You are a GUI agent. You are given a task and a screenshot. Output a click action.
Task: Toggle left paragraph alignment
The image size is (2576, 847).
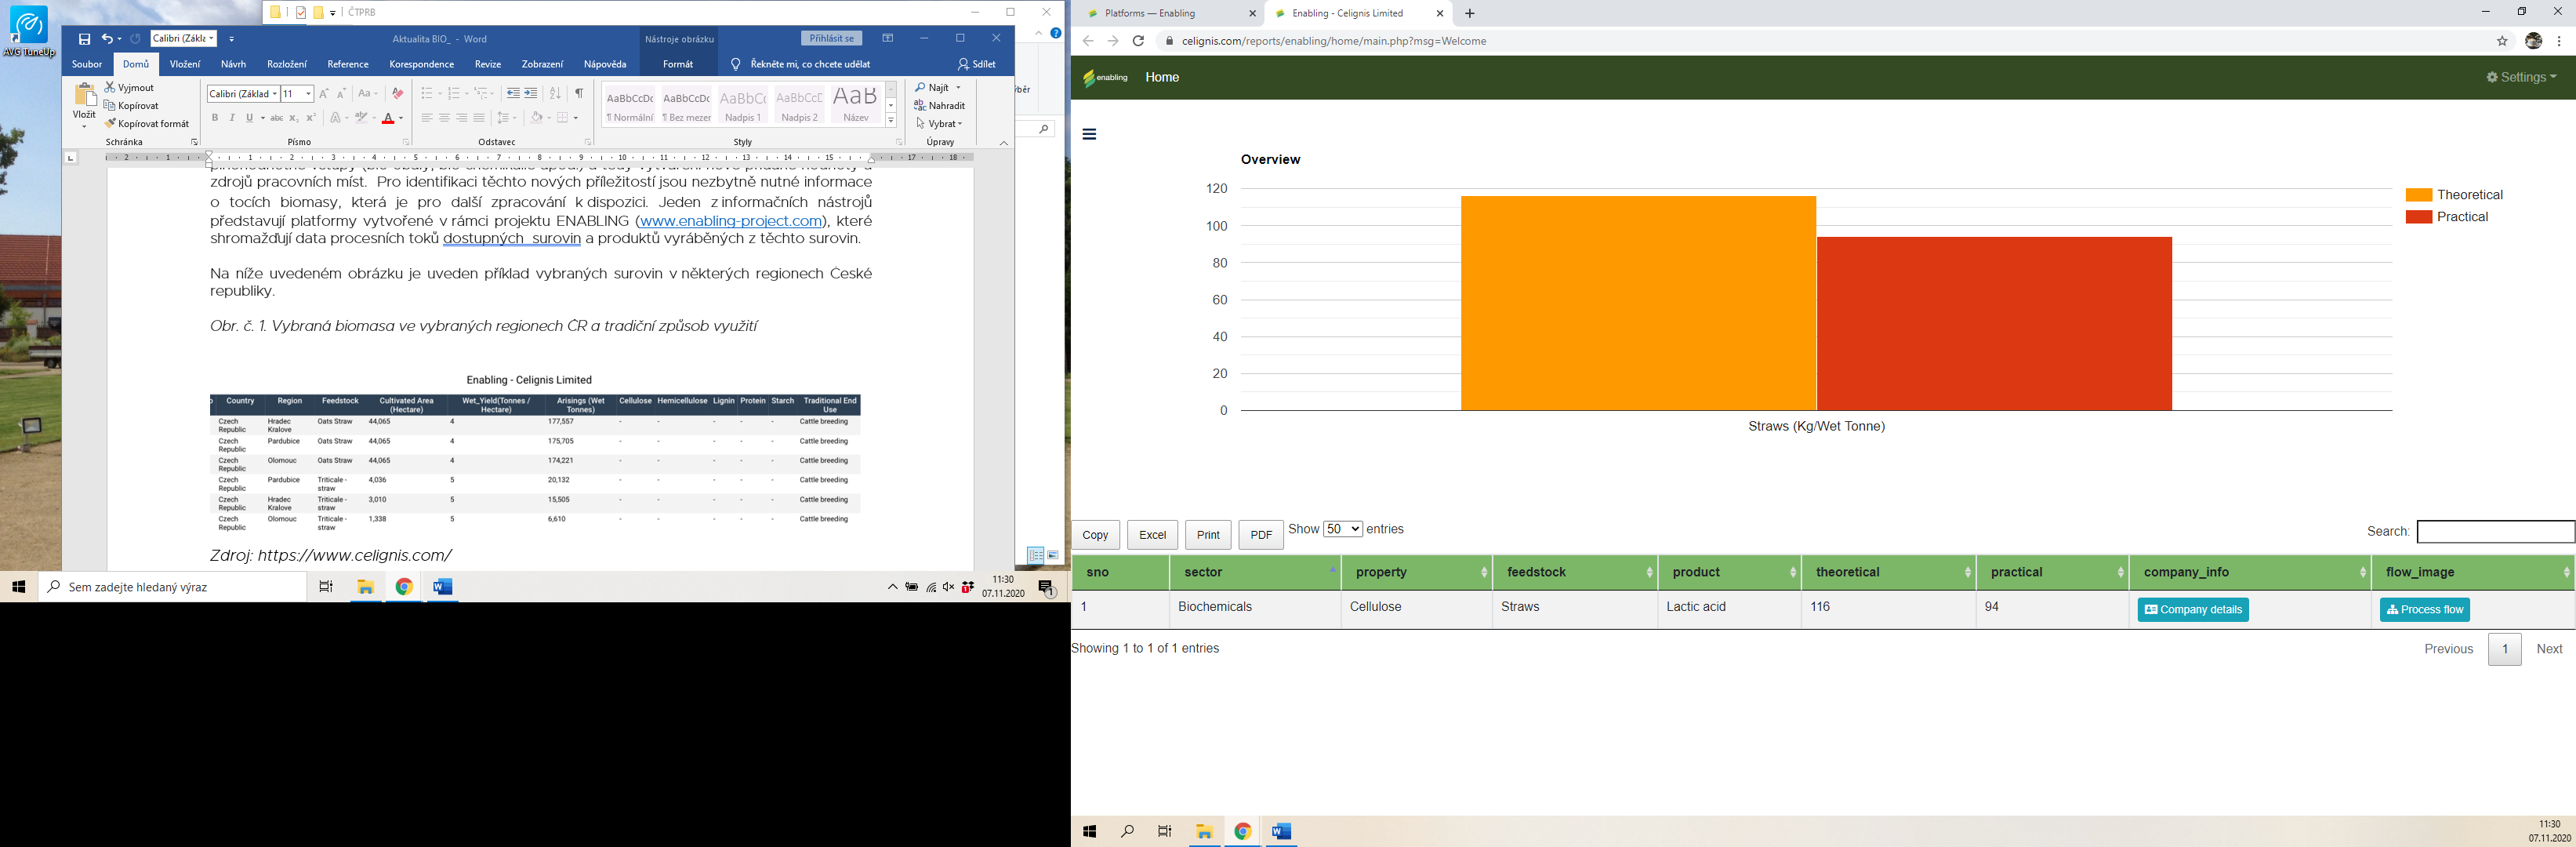click(x=427, y=118)
